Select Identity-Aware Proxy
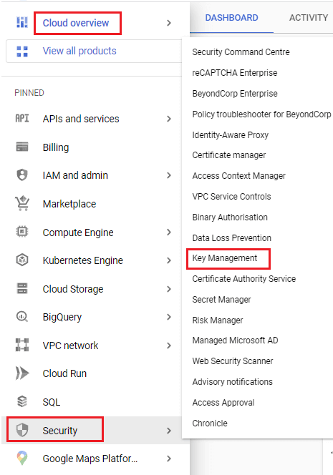This screenshot has width=333, height=475. click(x=230, y=134)
